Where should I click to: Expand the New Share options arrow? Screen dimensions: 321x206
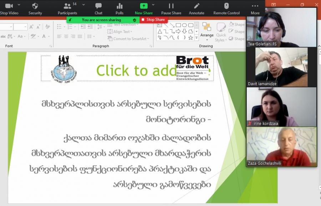153,5
